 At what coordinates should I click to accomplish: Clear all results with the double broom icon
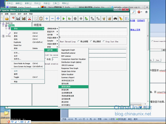109,19
